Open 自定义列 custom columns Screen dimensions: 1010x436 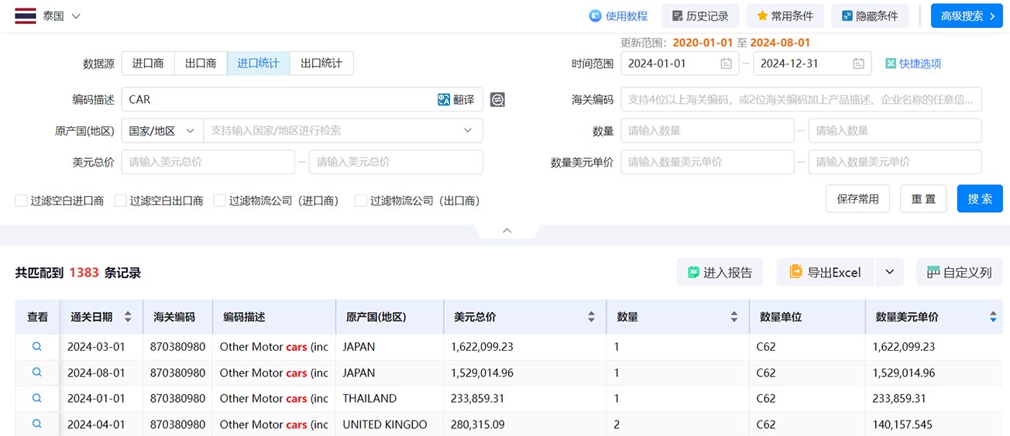click(959, 273)
